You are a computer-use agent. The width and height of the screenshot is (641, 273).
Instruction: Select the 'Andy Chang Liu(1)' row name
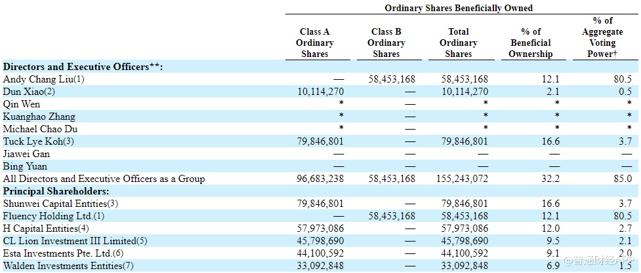click(43, 79)
